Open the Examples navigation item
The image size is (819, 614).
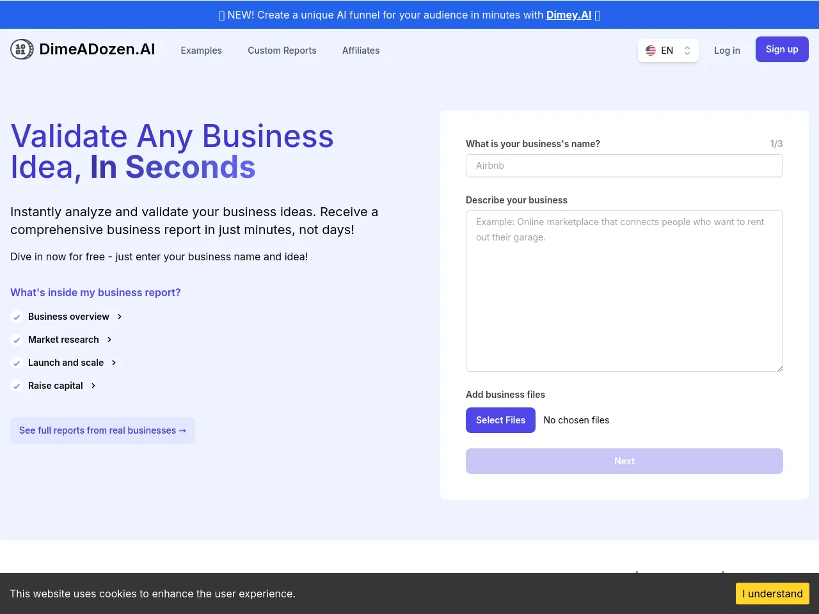point(201,51)
